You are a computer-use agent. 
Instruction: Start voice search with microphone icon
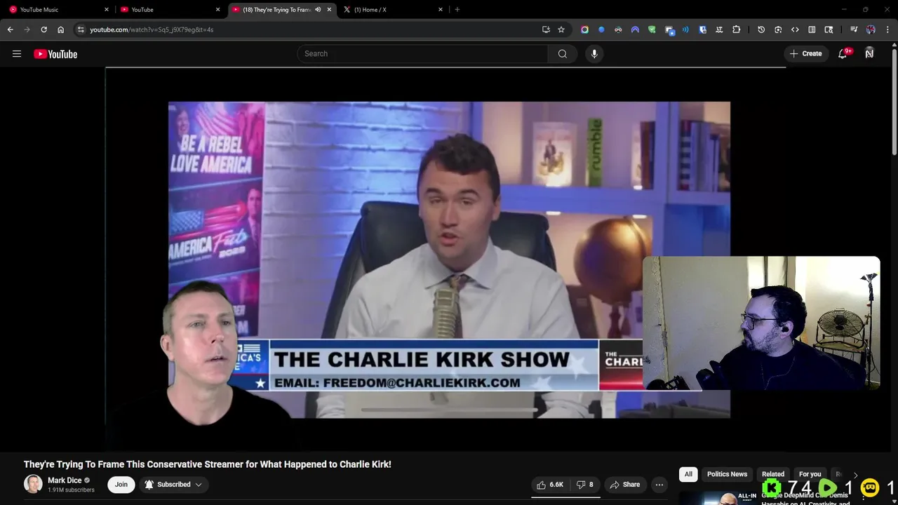[x=594, y=54]
